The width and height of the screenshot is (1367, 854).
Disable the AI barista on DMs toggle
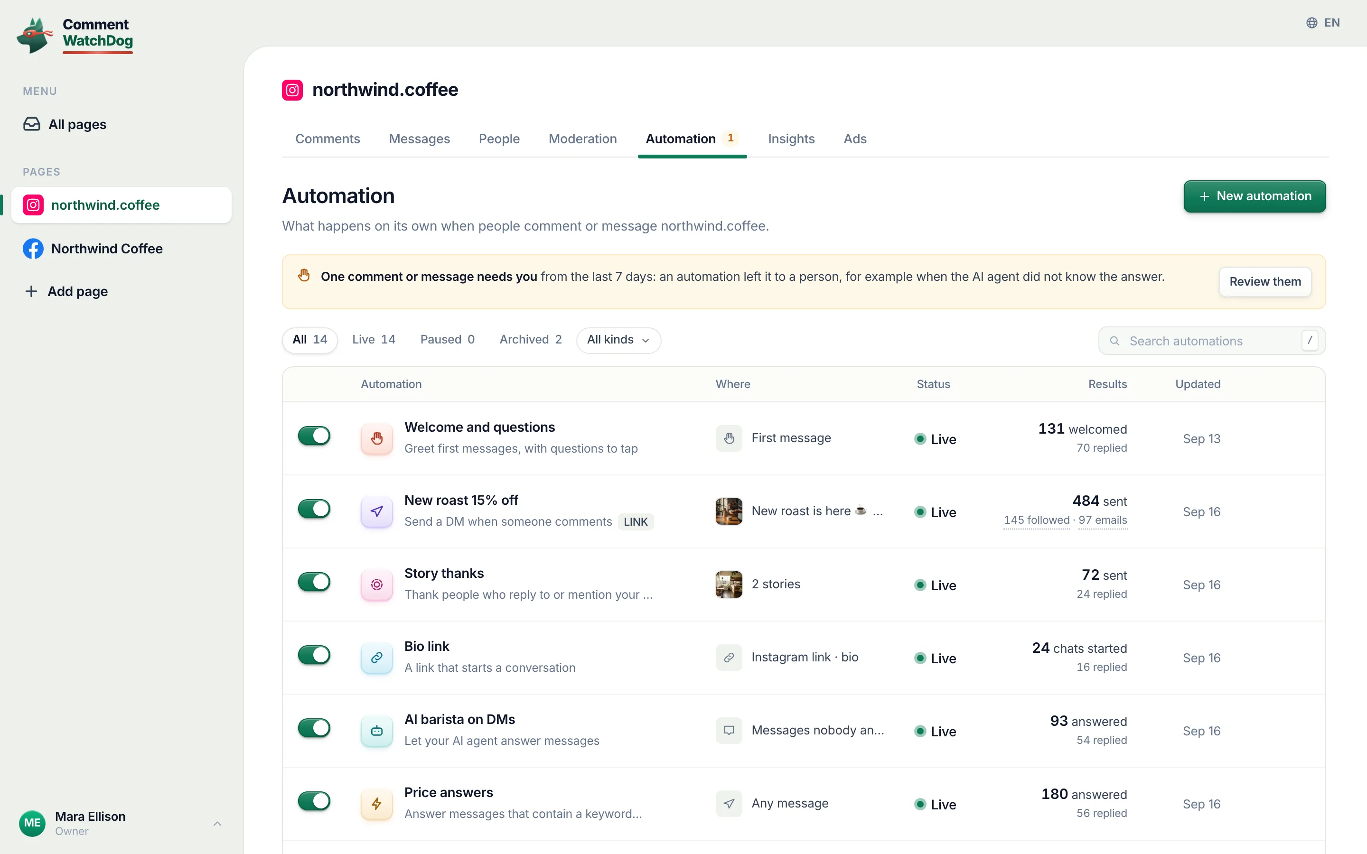coord(314,728)
